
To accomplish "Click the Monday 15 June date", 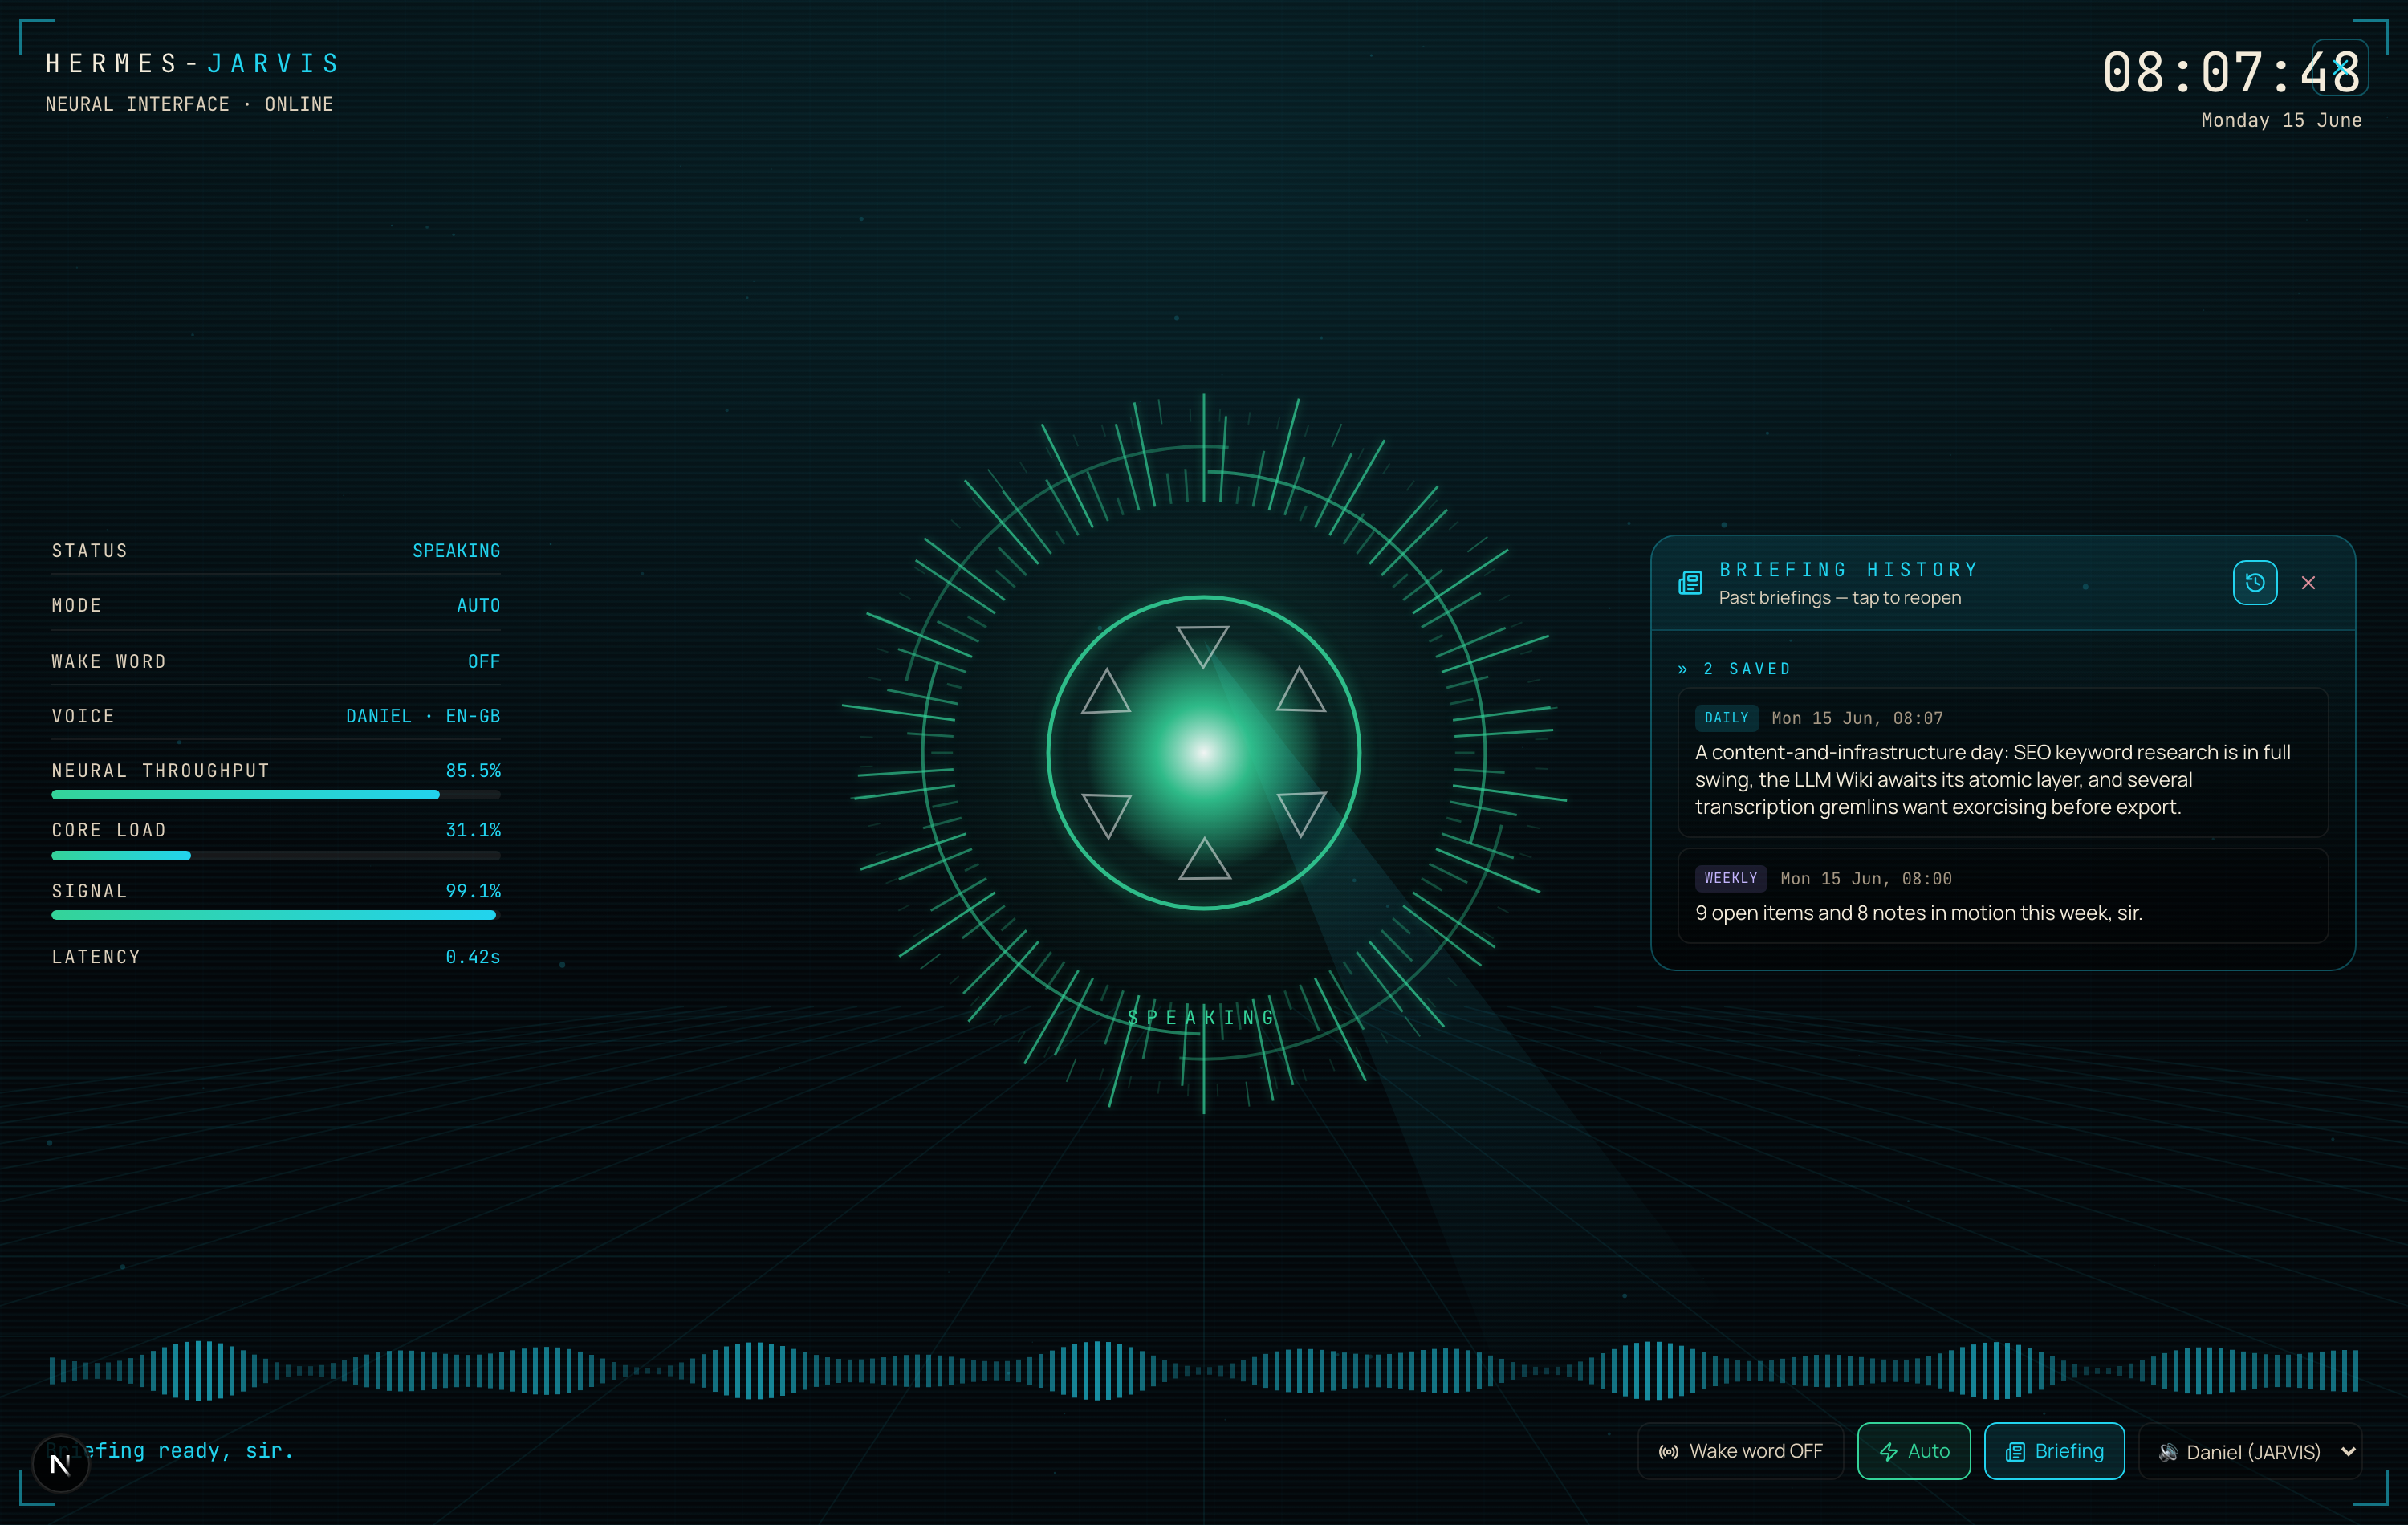I will pos(2281,120).
